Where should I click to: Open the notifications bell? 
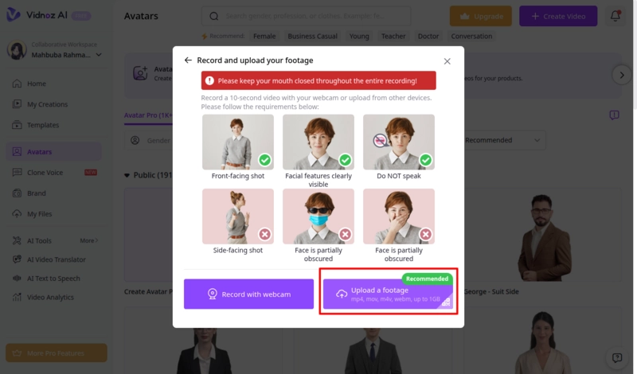(615, 16)
